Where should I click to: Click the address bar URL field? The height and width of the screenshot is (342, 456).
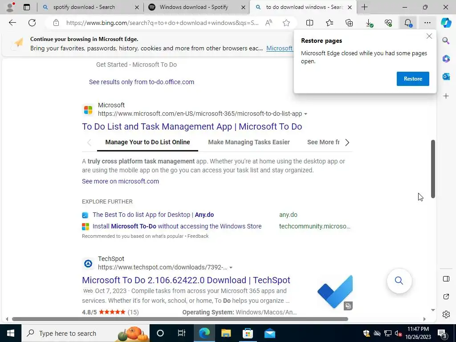(x=162, y=23)
